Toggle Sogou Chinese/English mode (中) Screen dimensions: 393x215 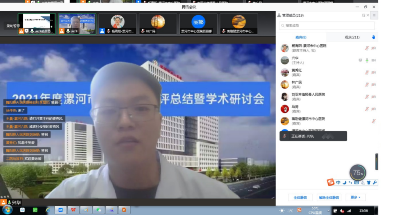pos(338,182)
